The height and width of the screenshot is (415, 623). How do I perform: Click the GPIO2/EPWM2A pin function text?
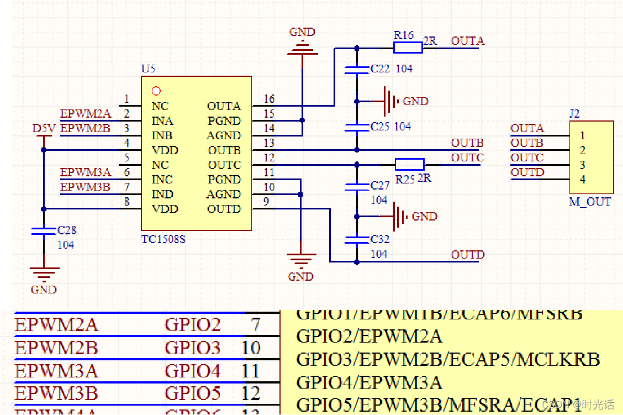click(369, 337)
